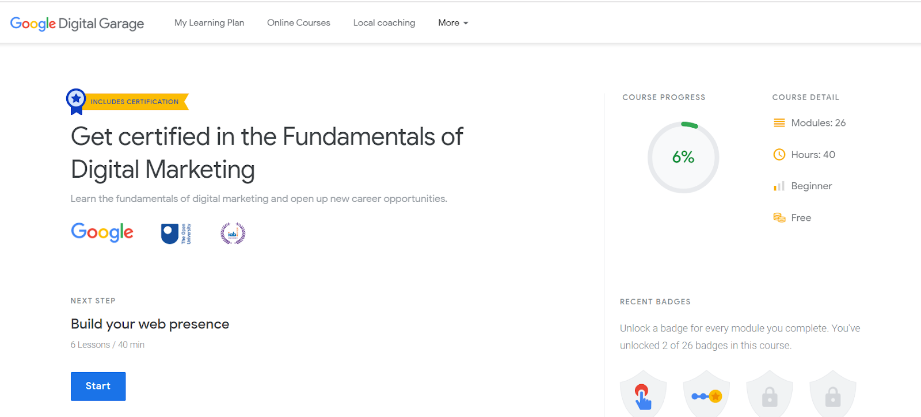Open the Local coaching page
This screenshot has width=921, height=417.
pos(384,23)
